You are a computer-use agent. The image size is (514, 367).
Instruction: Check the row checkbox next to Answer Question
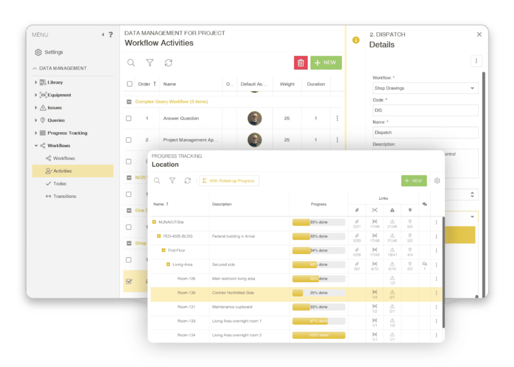(x=128, y=118)
